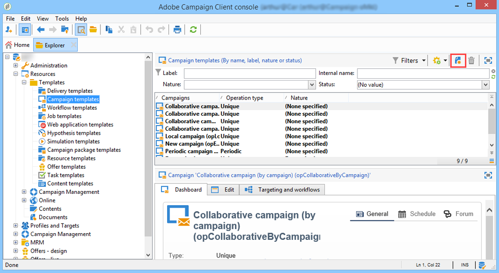Click the print icon in toolbar
Viewport: 499px width, 273px height.
click(x=177, y=30)
